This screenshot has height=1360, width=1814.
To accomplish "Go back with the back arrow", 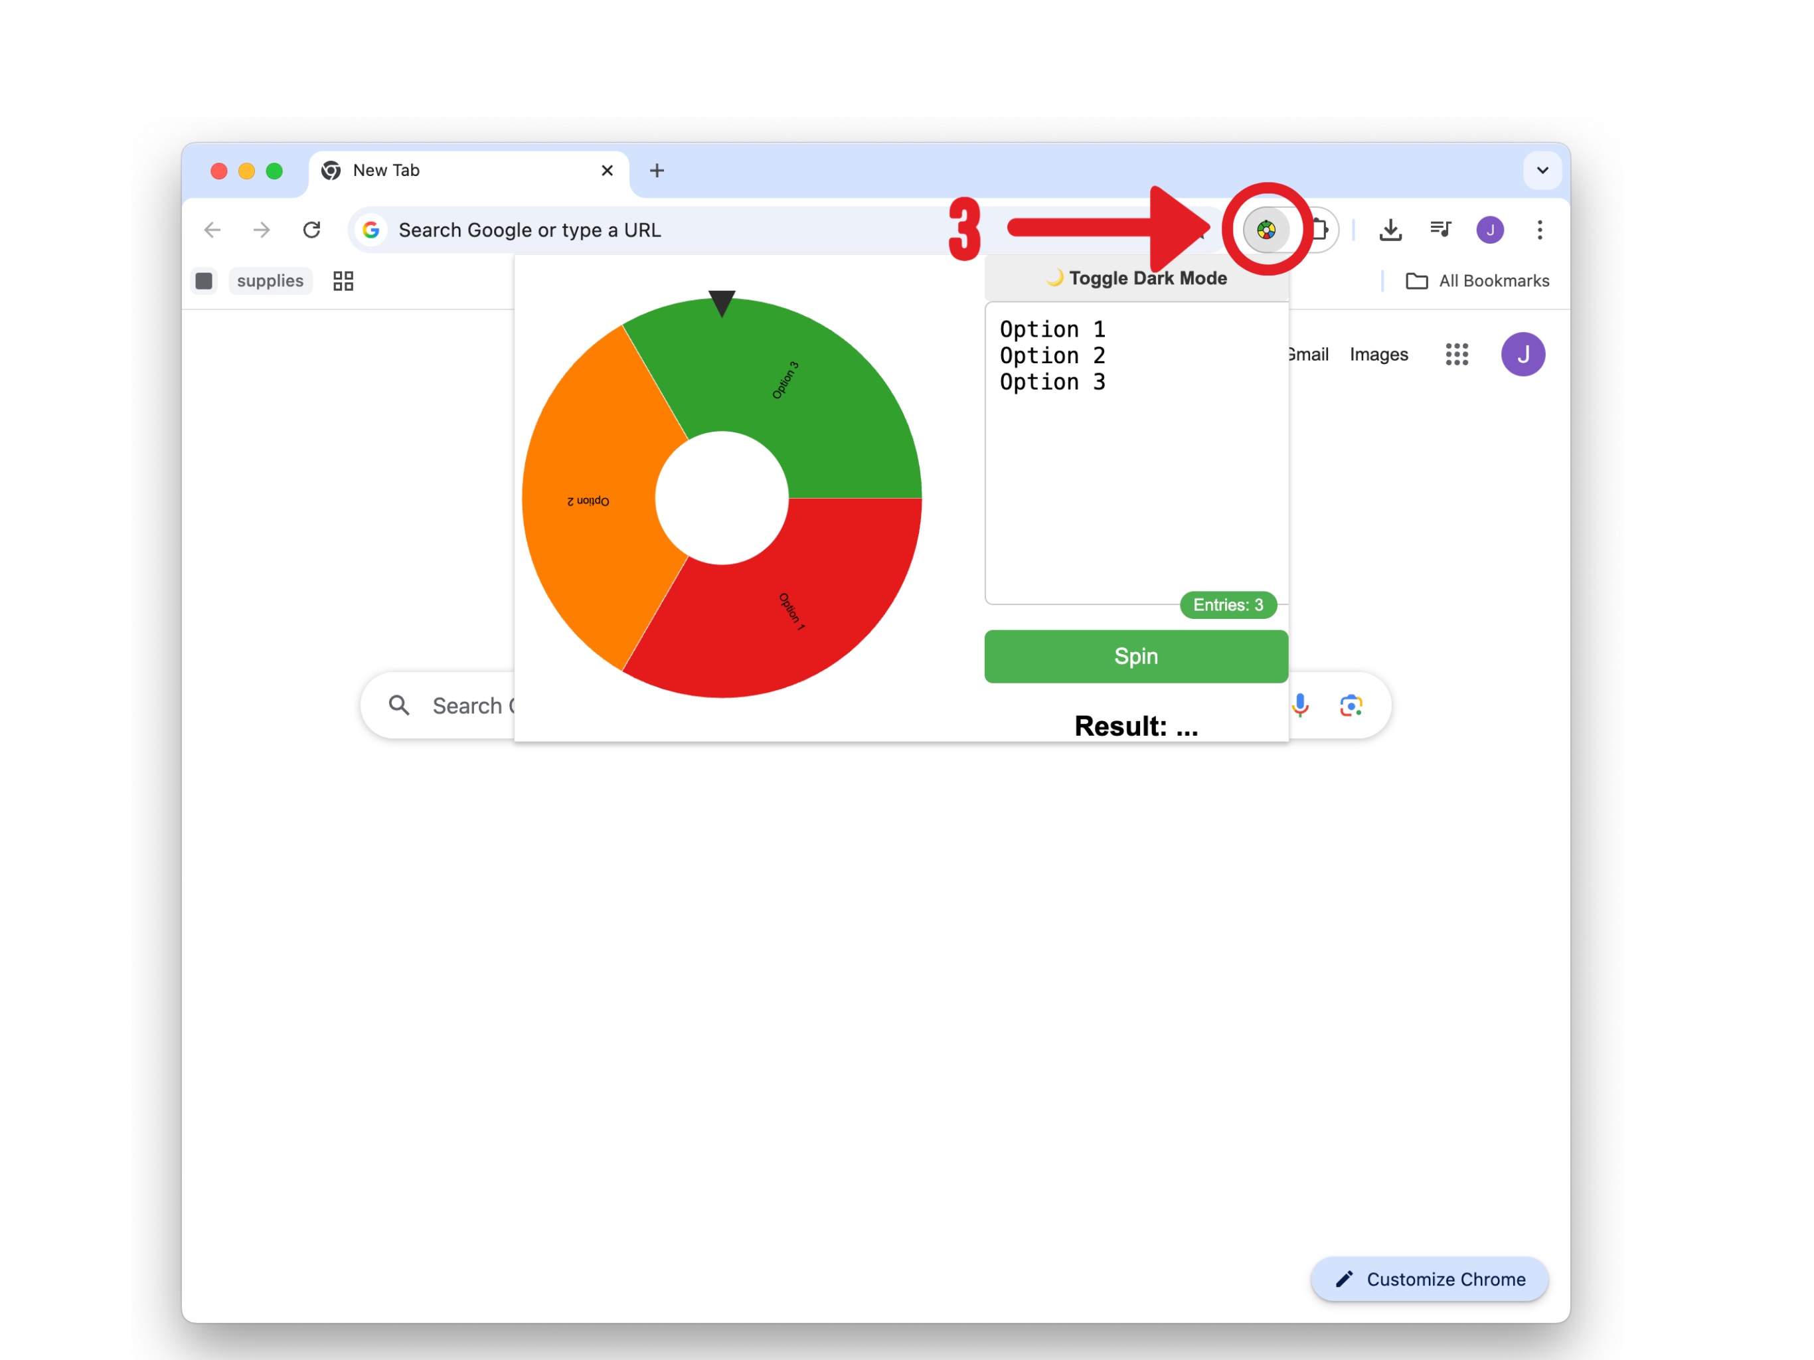I will click(212, 230).
